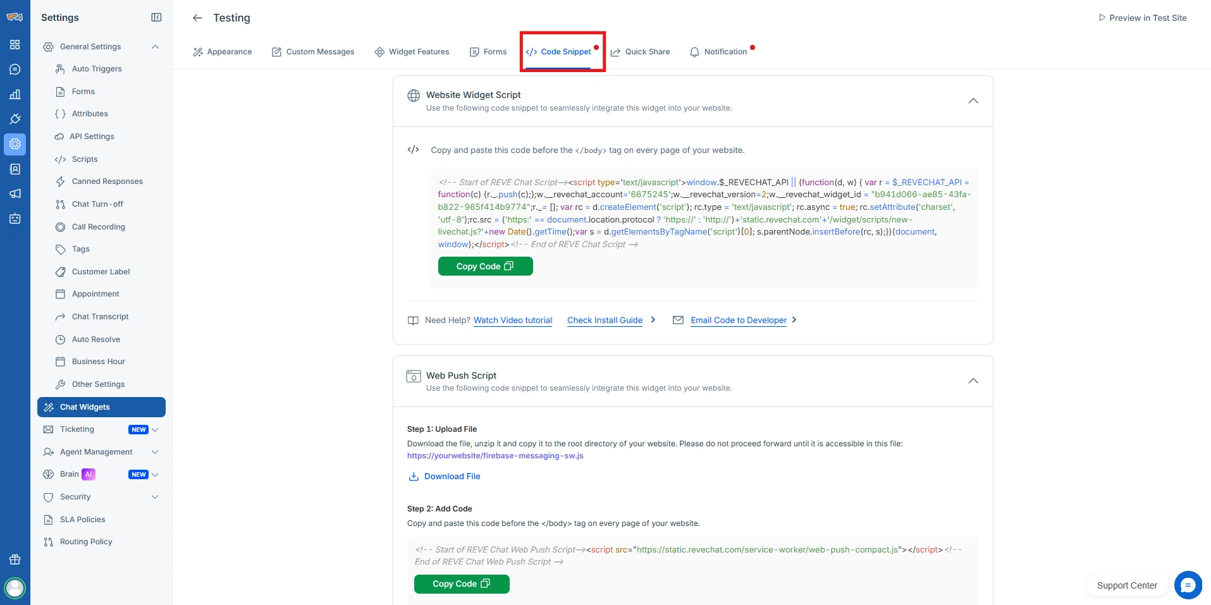1211x605 pixels.
Task: Collapse the Web Push Script section
Action: pyautogui.click(x=973, y=381)
